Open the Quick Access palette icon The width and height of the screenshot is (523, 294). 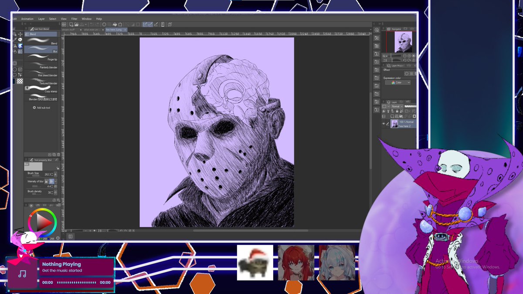(x=377, y=30)
